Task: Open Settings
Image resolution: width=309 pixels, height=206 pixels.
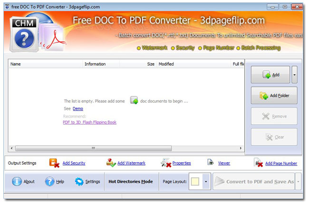Action: pyautogui.click(x=87, y=182)
